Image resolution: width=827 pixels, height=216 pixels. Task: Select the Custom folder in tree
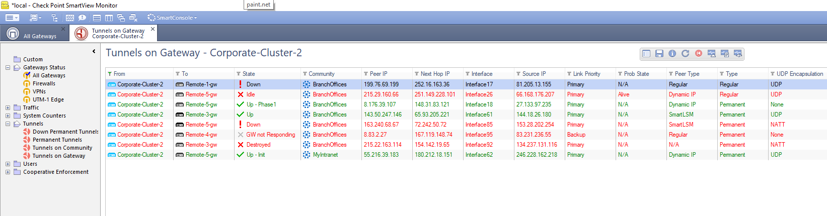pos(28,59)
